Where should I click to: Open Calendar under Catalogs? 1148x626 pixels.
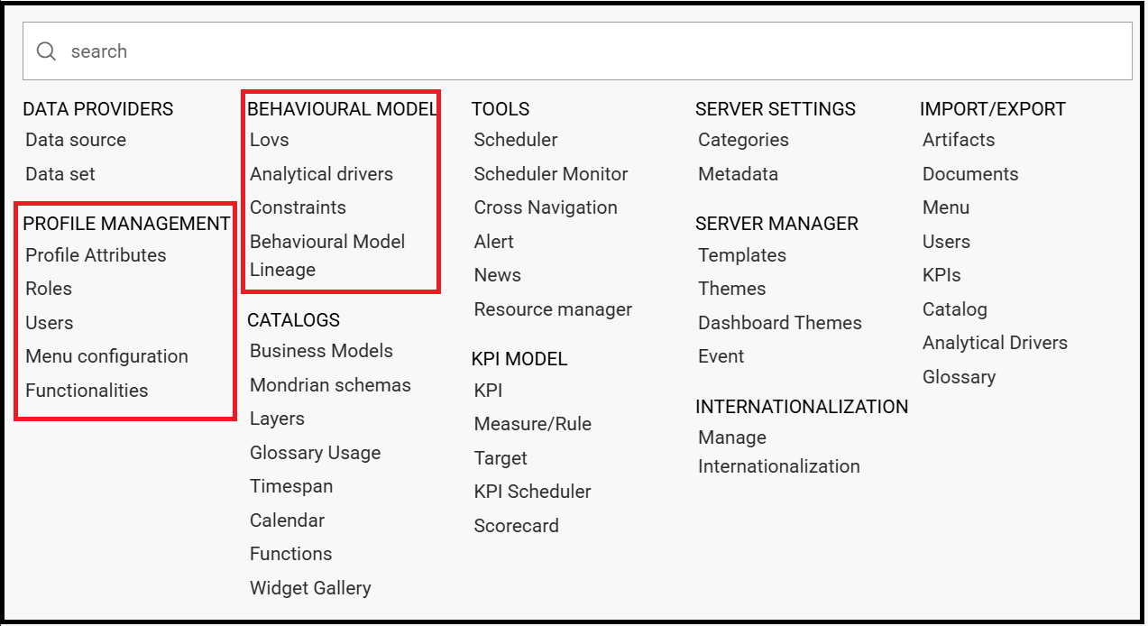pos(287,520)
